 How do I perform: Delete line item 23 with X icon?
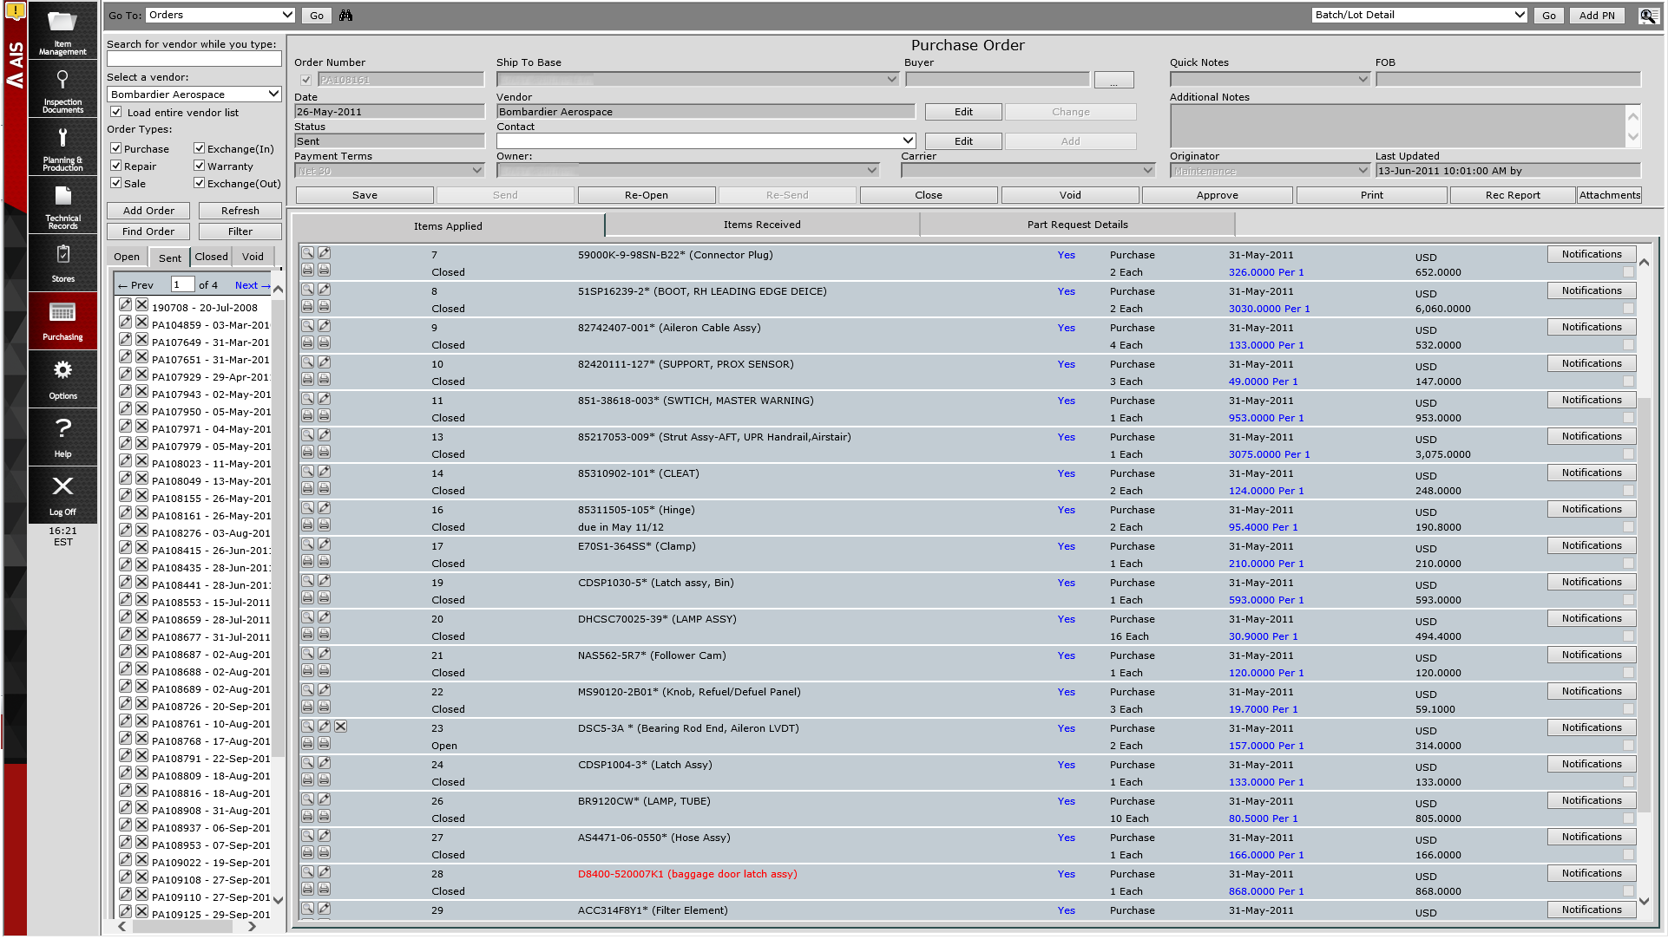341,727
